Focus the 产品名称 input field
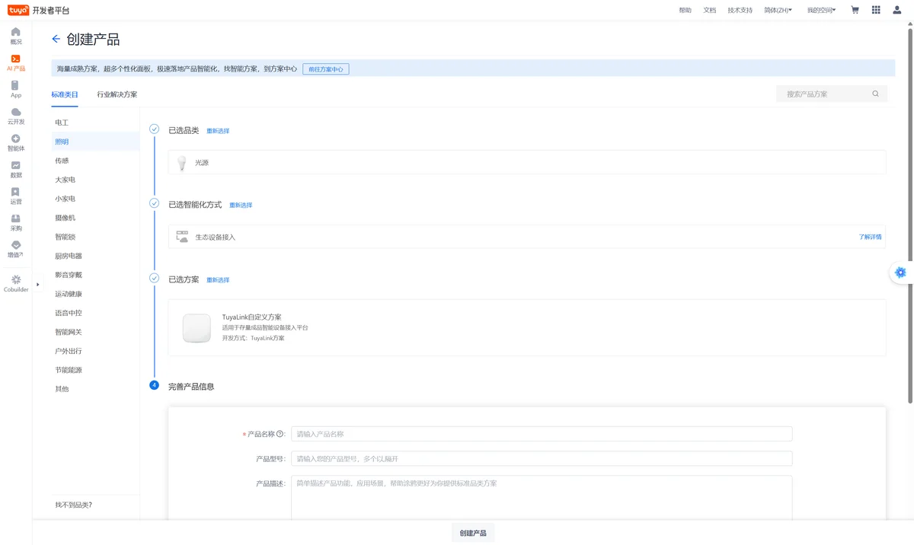The height and width of the screenshot is (545, 914). click(542, 434)
